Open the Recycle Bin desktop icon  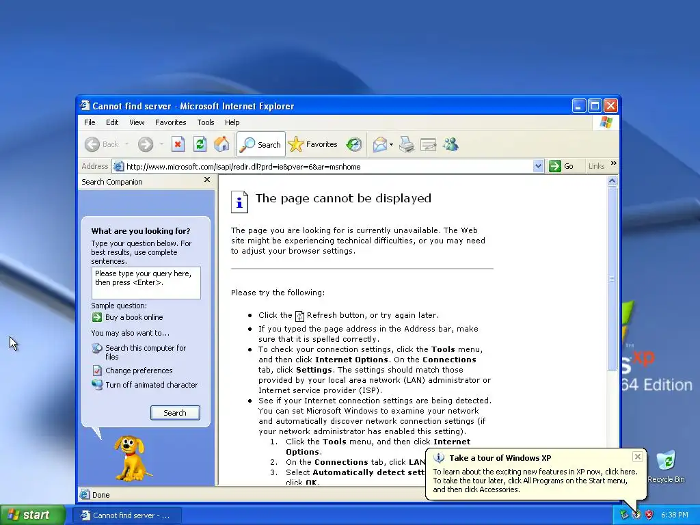[x=666, y=467]
